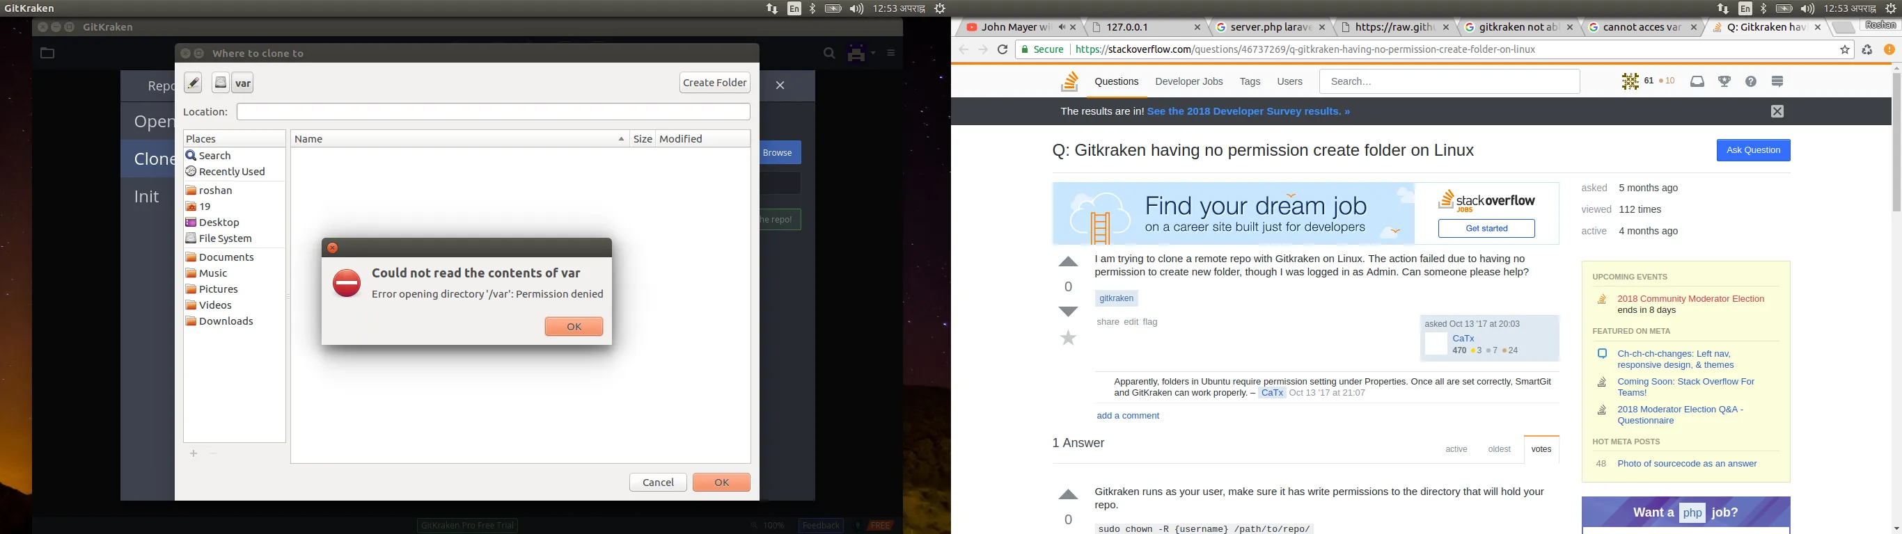Select the 'var' path bar button
Viewport: 1902px width, 534px height.
coord(243,83)
